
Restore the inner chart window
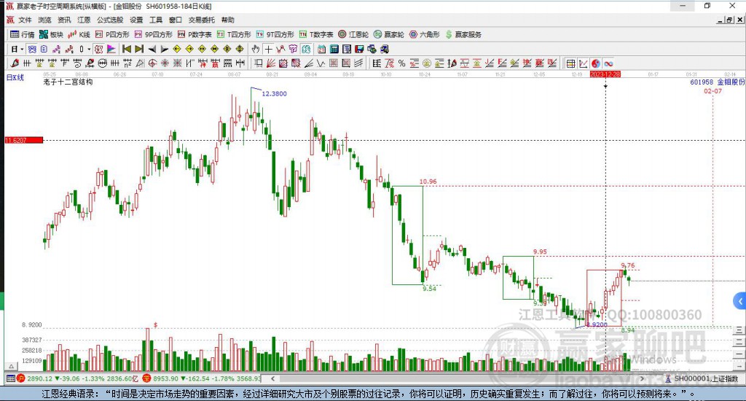[730, 20]
